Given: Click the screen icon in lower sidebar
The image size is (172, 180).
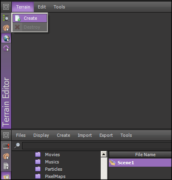Looking at the screenshot, I should pos(6,146).
